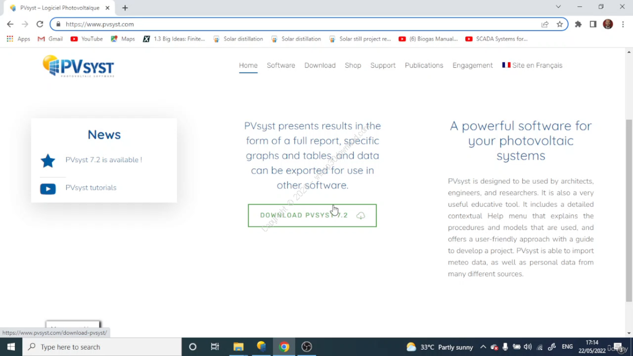Click the scrollbar down arrow
The height and width of the screenshot is (356, 633).
coord(629,333)
